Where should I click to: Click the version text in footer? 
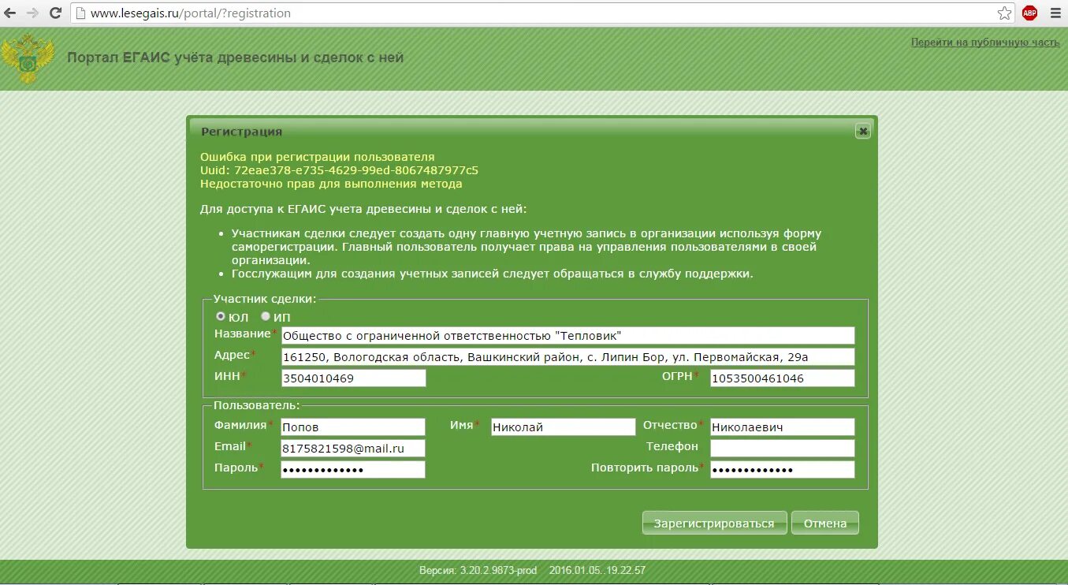(x=478, y=570)
